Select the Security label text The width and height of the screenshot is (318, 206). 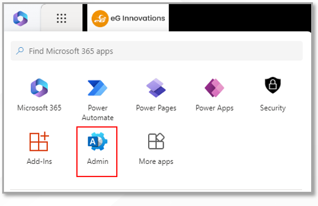(x=273, y=108)
